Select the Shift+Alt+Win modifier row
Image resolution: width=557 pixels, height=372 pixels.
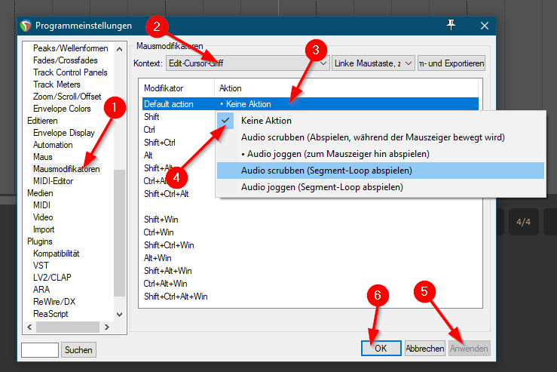click(x=167, y=271)
